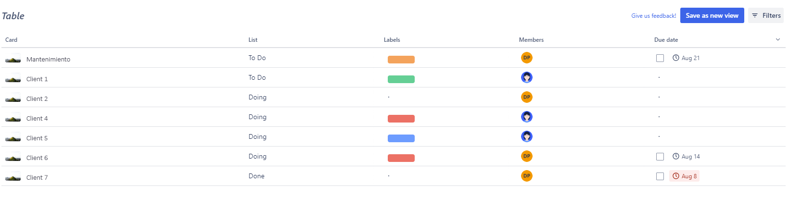Image resolution: width=789 pixels, height=197 pixels.
Task: Click the member avatar on Client 5 row
Action: tap(527, 136)
